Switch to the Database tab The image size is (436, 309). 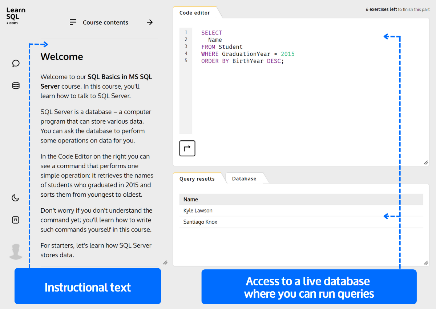[x=244, y=178]
